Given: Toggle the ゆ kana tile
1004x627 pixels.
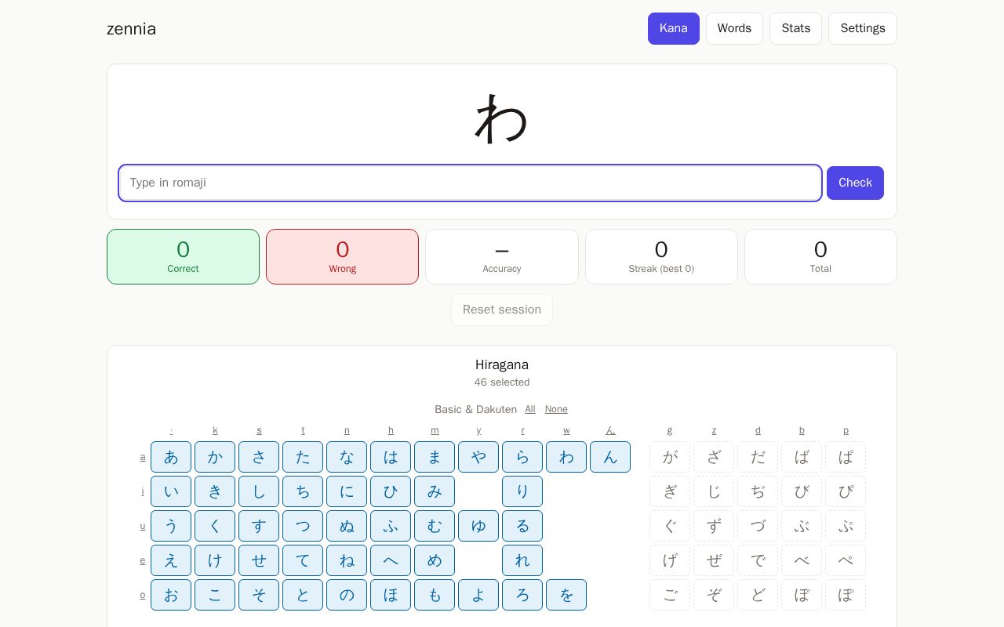Looking at the screenshot, I should coord(478,526).
